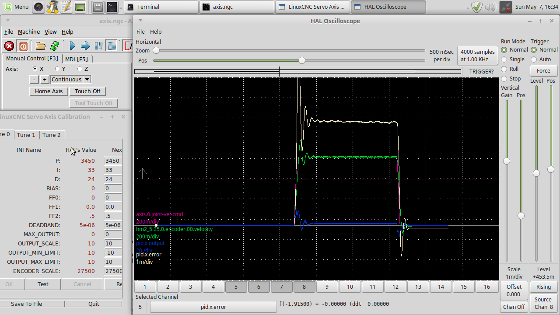Open the volume control tray icon

pyautogui.click(x=490, y=7)
